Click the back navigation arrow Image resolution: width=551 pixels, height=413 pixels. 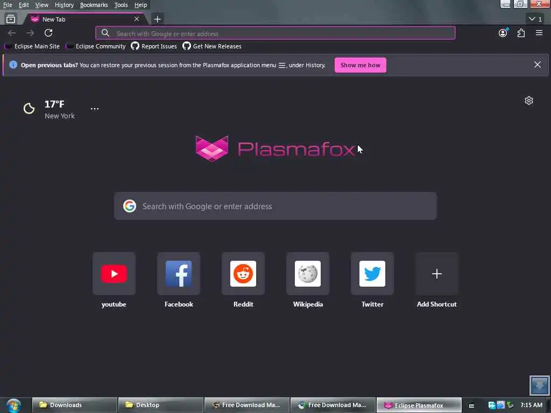click(x=12, y=33)
